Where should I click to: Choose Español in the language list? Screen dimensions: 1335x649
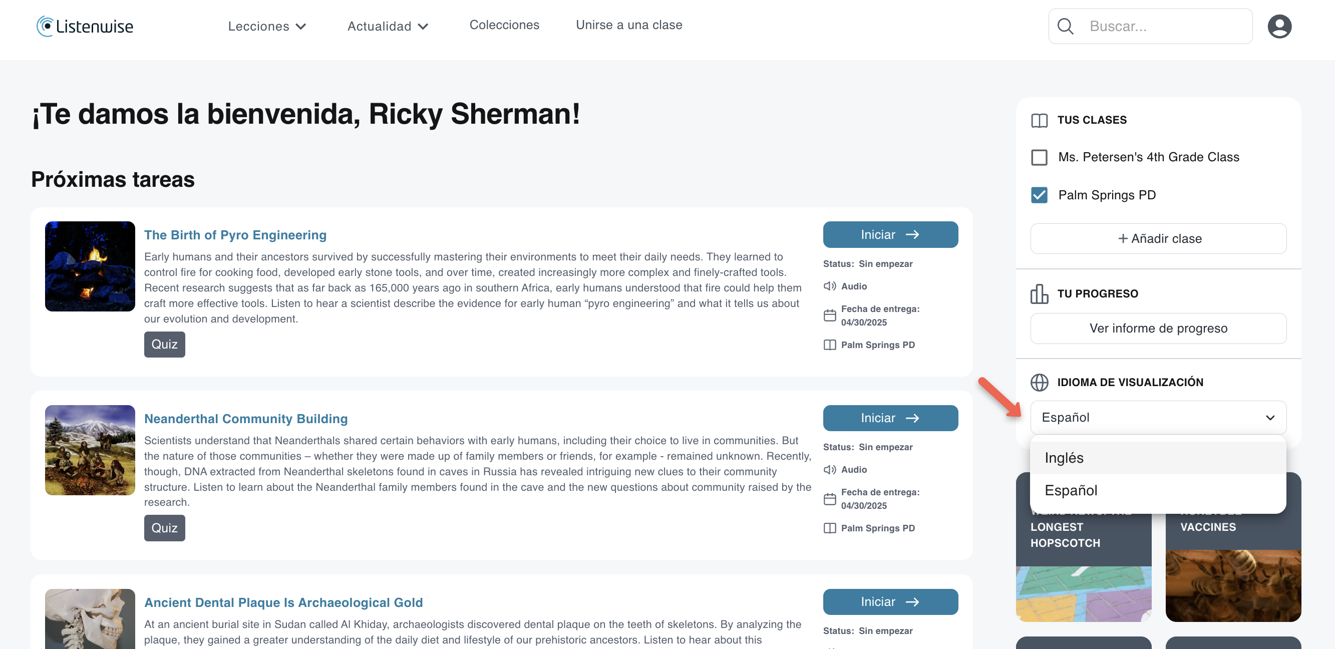coord(1158,490)
